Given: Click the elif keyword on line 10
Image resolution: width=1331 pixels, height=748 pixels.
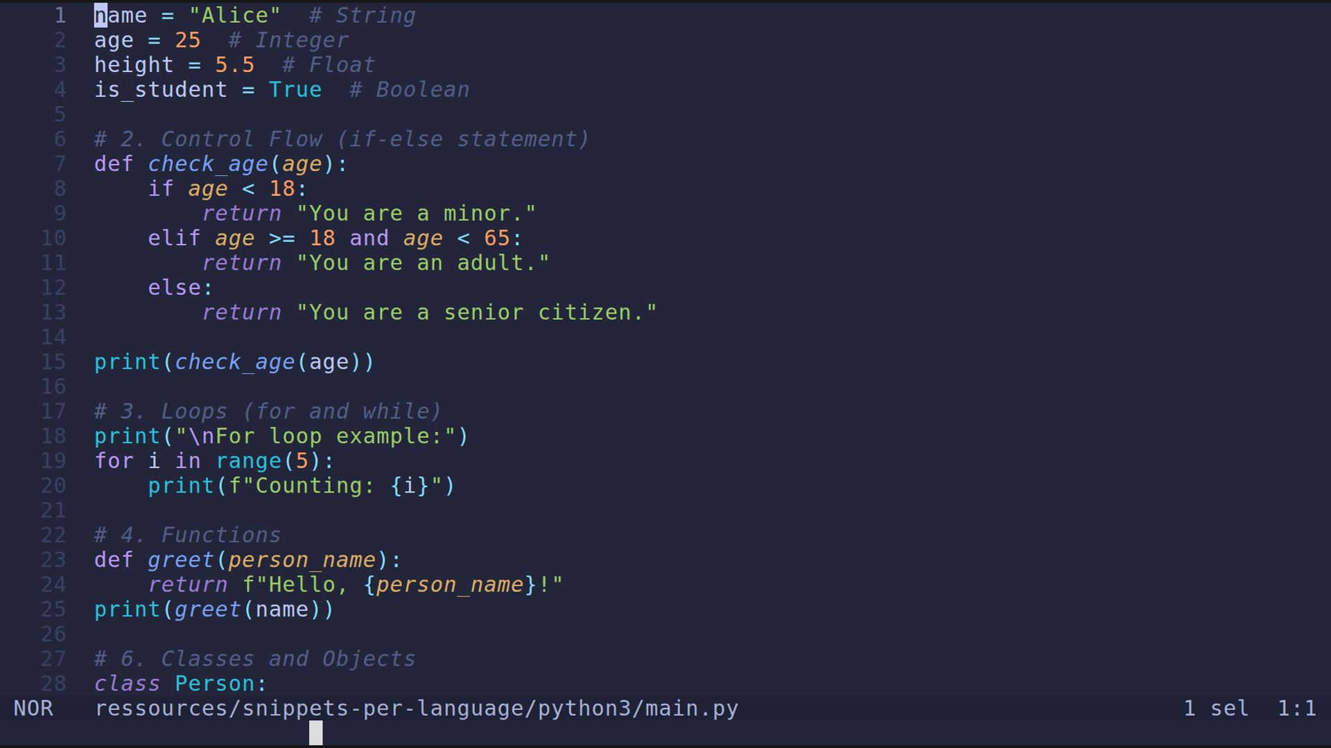Looking at the screenshot, I should [173, 238].
